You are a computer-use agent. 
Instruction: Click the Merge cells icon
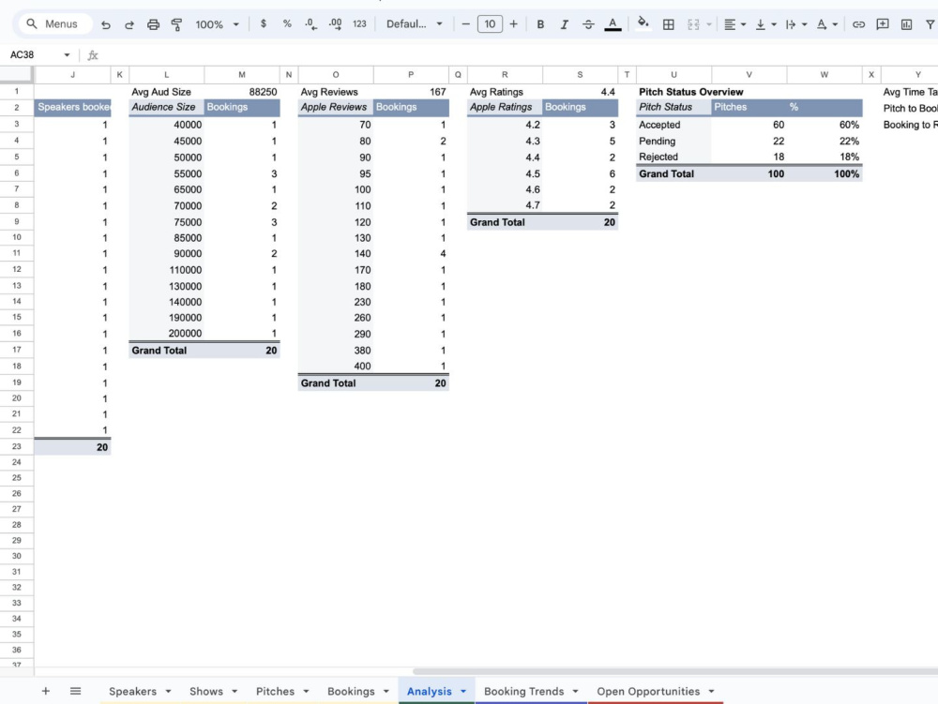[x=693, y=24]
